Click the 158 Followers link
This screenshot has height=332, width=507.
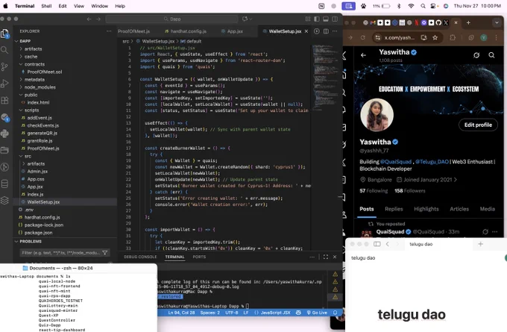[409, 191]
